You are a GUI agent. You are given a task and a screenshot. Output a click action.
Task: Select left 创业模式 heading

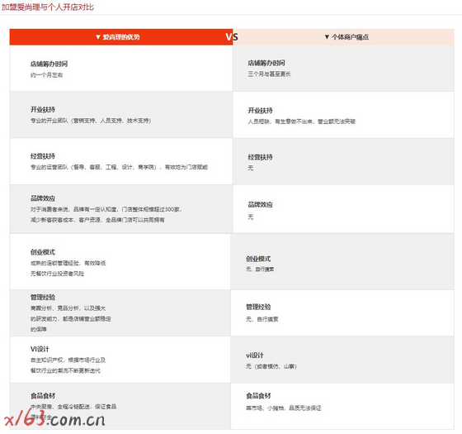[x=43, y=252]
